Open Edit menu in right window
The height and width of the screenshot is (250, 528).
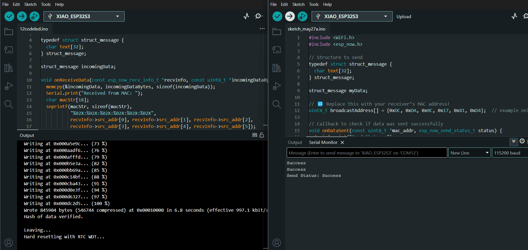[285, 4]
